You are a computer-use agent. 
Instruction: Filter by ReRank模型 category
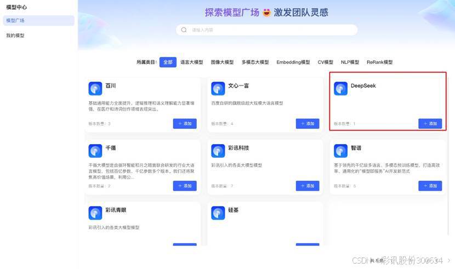tap(379, 62)
